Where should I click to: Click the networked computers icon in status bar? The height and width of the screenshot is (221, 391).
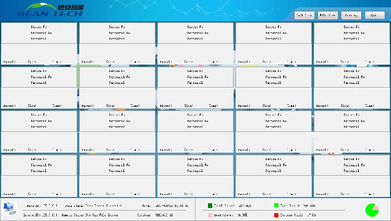point(10,208)
